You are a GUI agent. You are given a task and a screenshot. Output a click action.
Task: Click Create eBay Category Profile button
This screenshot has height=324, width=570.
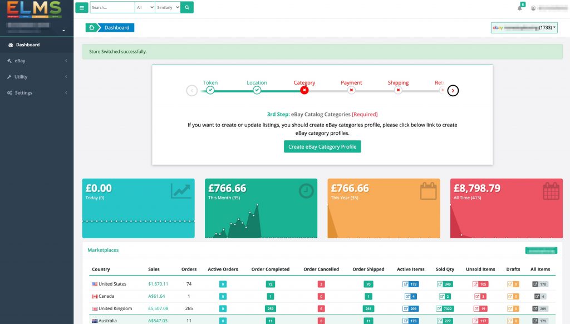tap(322, 146)
